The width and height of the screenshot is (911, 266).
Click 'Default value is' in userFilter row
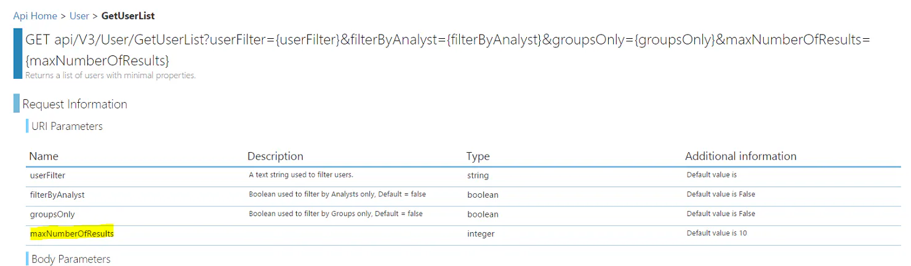point(712,175)
